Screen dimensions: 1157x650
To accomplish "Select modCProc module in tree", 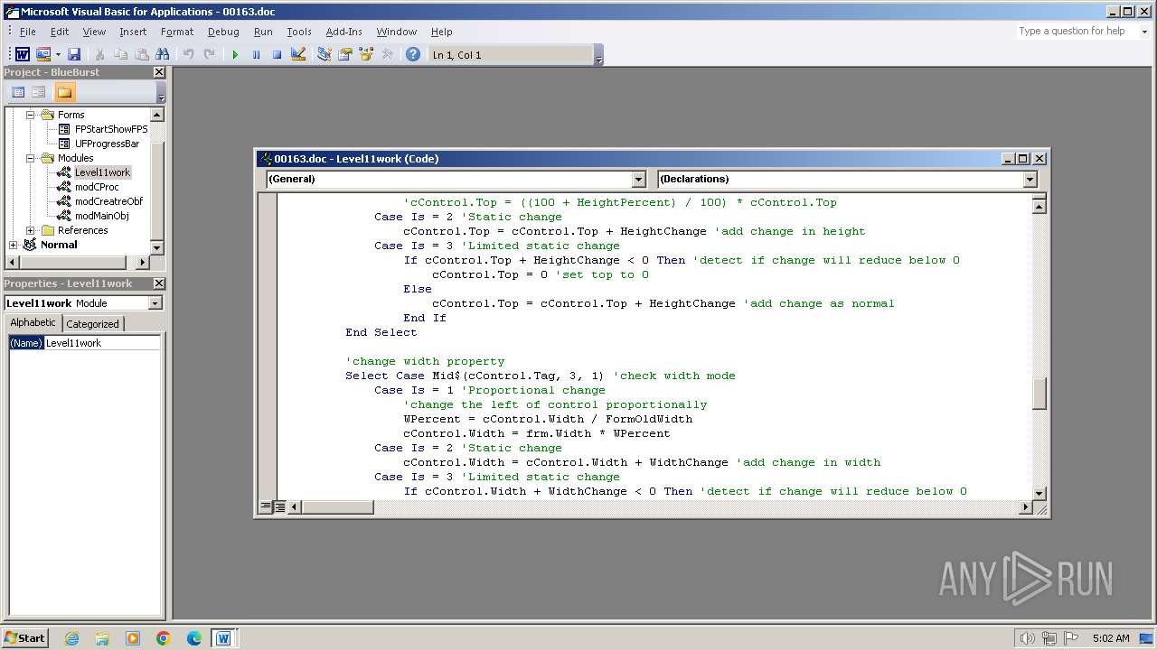I will pyautogui.click(x=97, y=187).
